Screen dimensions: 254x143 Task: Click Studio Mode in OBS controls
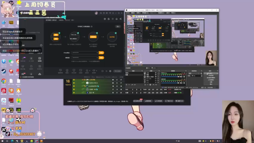(211, 80)
